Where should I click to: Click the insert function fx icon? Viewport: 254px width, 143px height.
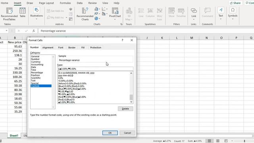click(33, 31)
